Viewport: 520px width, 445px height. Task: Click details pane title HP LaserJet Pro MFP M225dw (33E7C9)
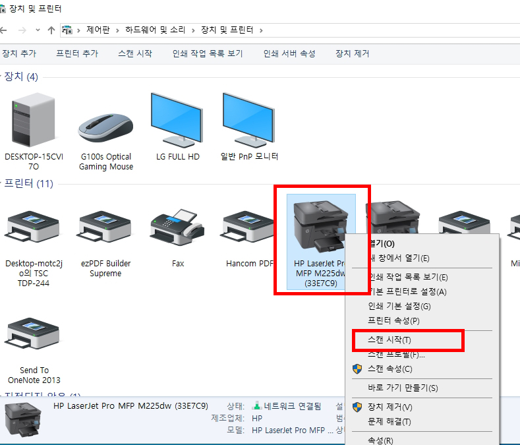(x=130, y=406)
